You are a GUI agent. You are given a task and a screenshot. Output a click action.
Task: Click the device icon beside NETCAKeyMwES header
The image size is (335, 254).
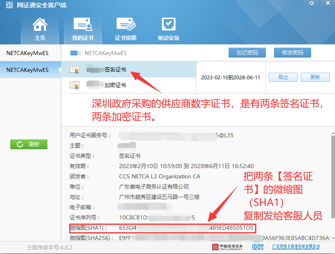tap(75, 53)
